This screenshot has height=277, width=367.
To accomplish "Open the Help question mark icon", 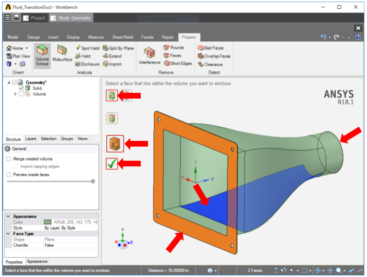I will pyautogui.click(x=358, y=37).
